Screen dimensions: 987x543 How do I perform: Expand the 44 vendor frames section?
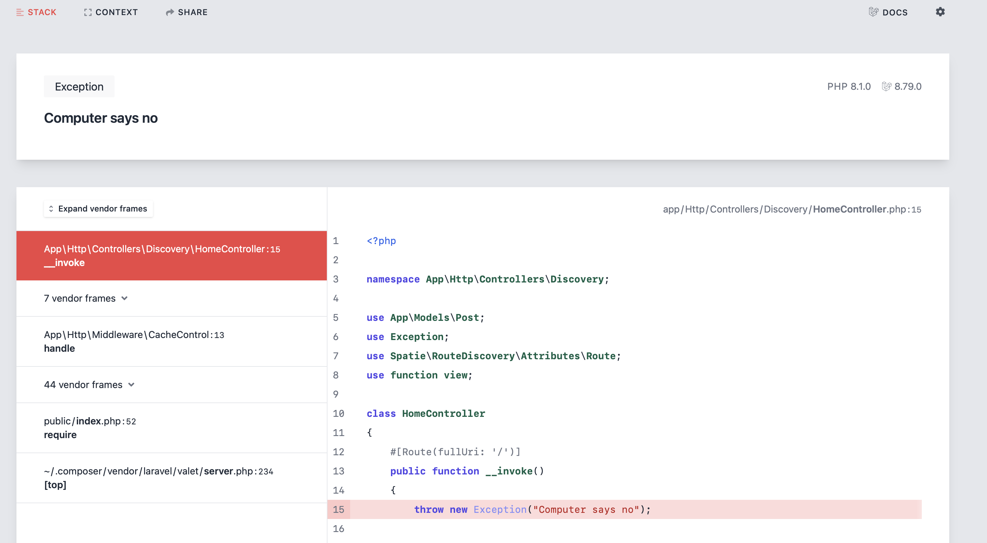[90, 385]
